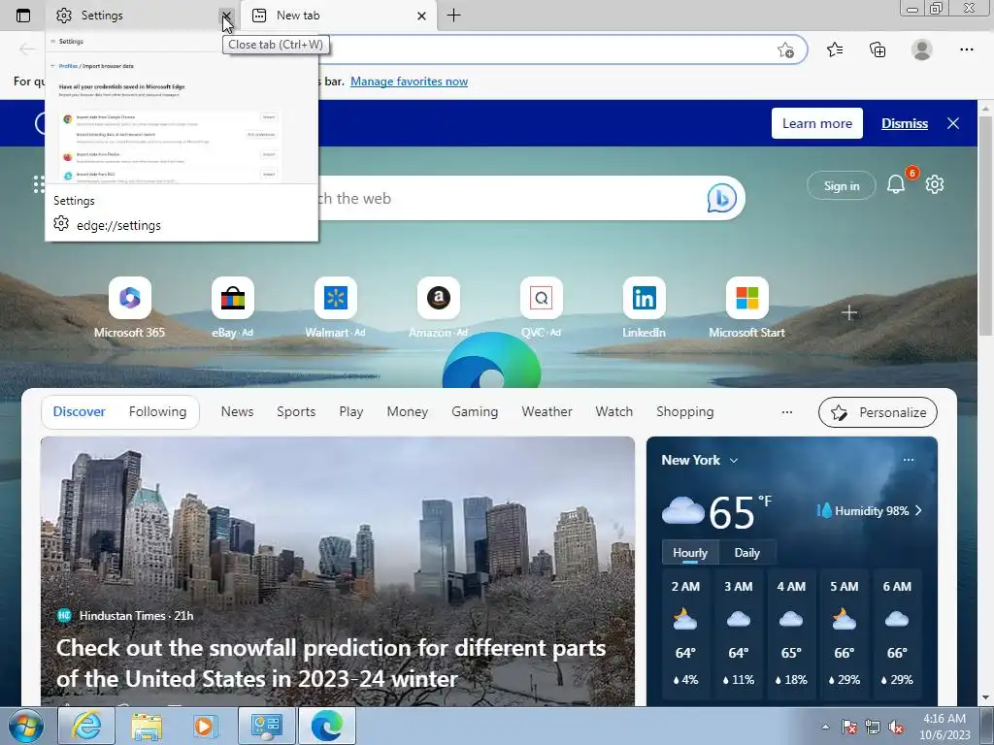The height and width of the screenshot is (745, 994).
Task: Show hidden system tray icons
Action: click(x=825, y=727)
